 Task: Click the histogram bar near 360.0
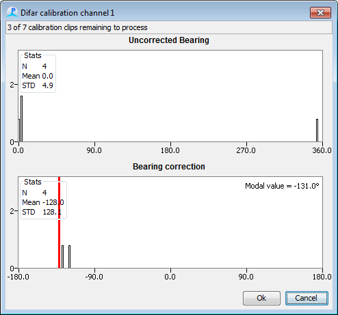[x=317, y=131]
